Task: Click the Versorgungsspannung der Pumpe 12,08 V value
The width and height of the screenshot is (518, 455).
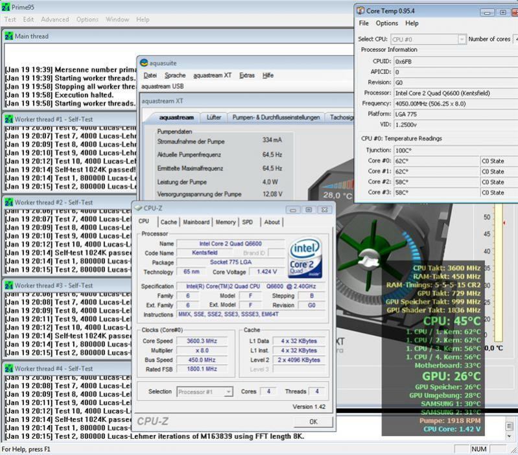Action: [272, 194]
